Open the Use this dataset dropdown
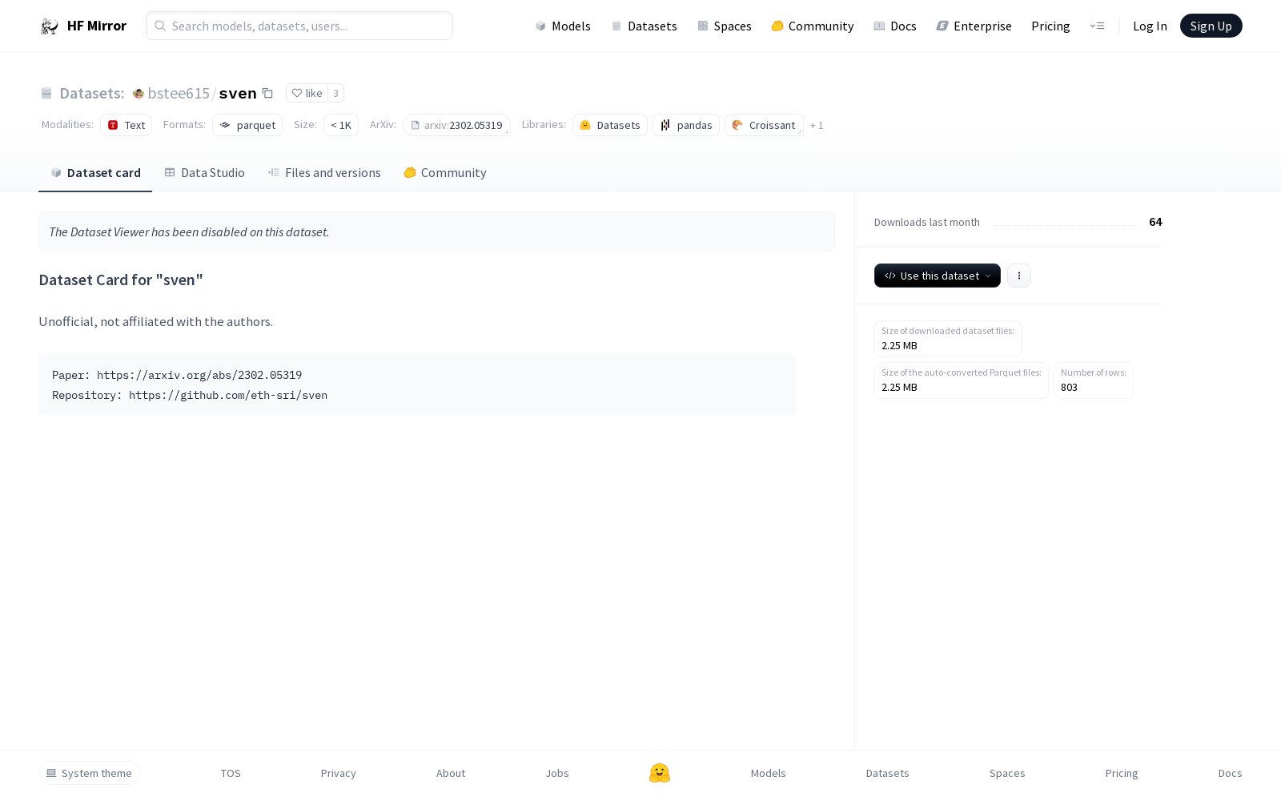Viewport: 1281px width, 801px height. tap(938, 276)
